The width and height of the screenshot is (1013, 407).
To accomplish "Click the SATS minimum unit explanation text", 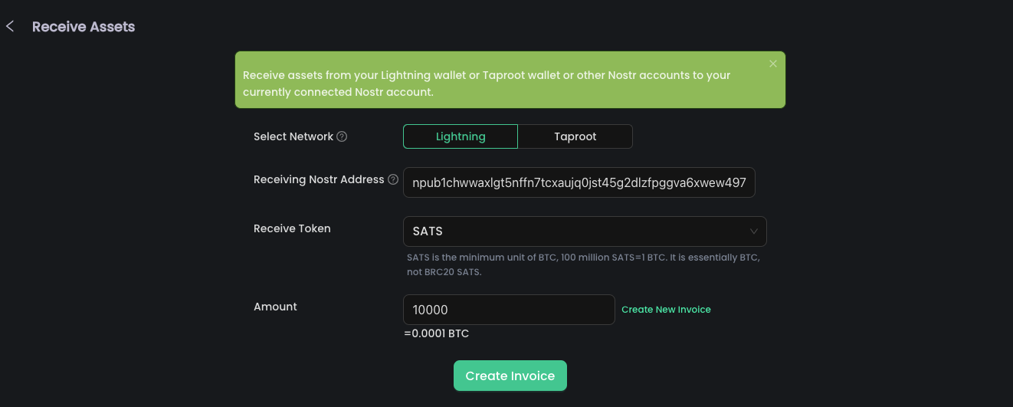I will tap(582, 264).
